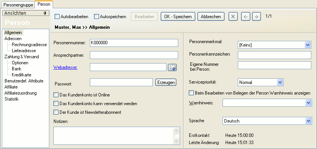The image size is (317, 149).
Task: Click Notizen scrollbar down arrow
Action: click(176, 141)
